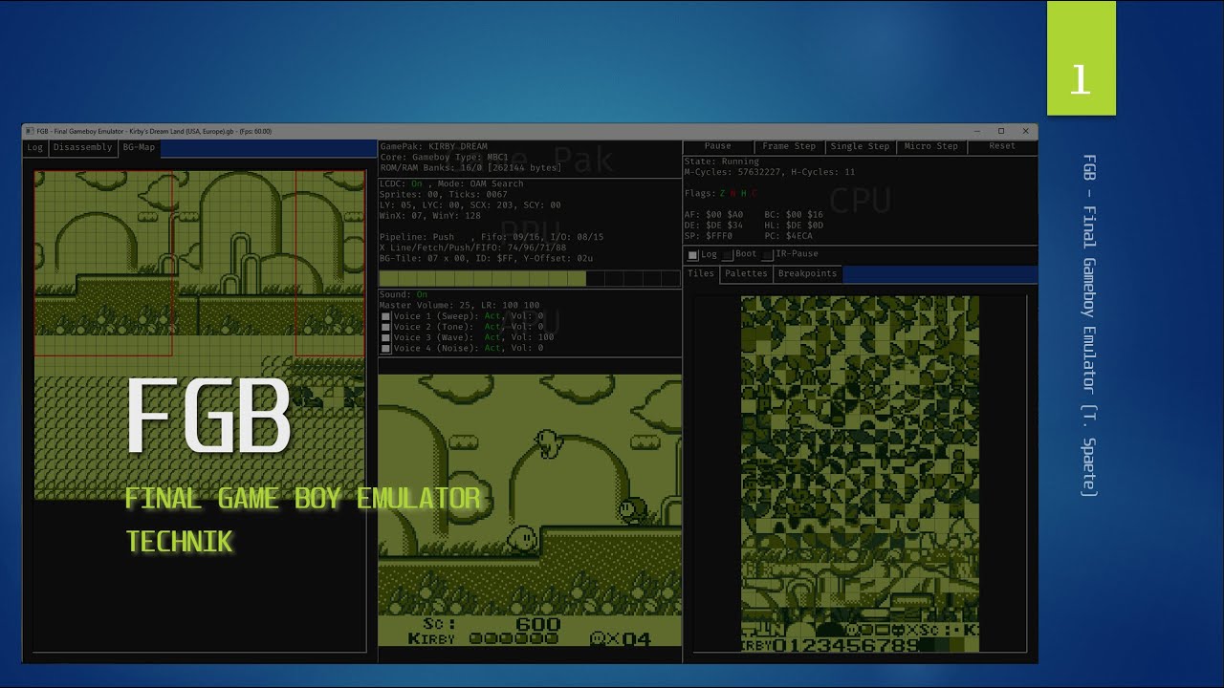Screen dimensions: 1224x688
Task: Click the 'X Line/Fetch/Push/FIFO' line
Action: [473, 247]
